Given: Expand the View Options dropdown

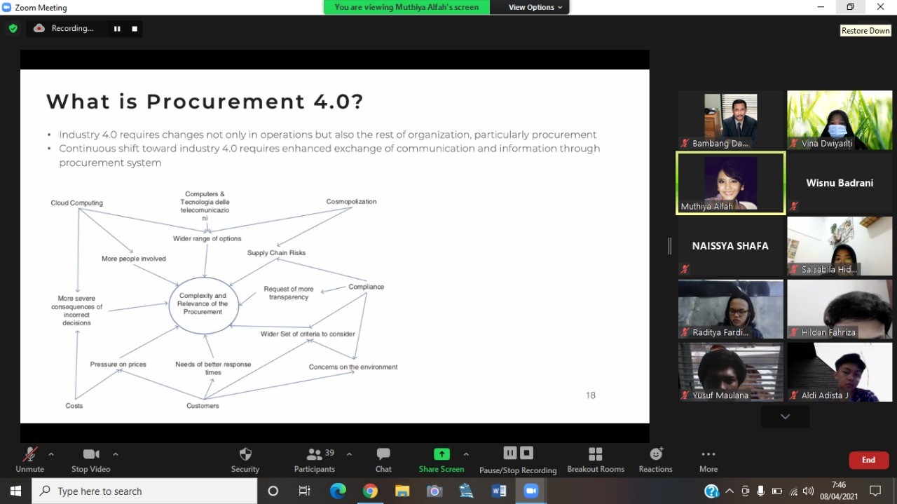Looking at the screenshot, I should [x=536, y=7].
